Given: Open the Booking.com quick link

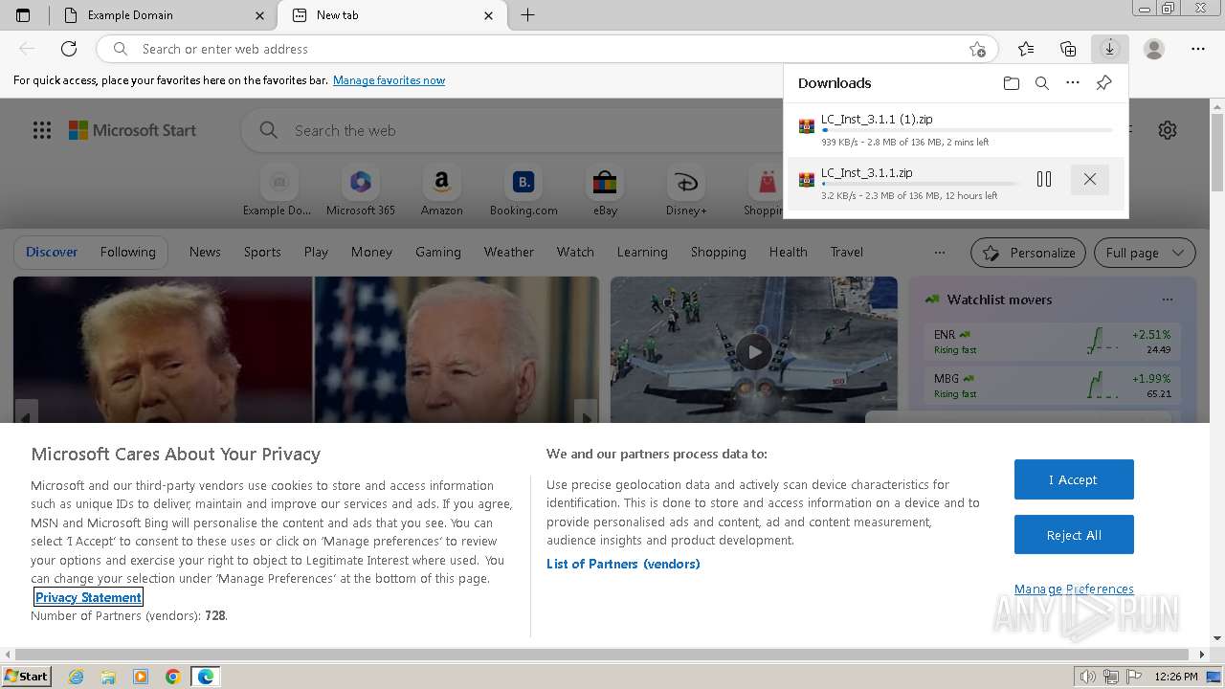Looking at the screenshot, I should point(523,191).
